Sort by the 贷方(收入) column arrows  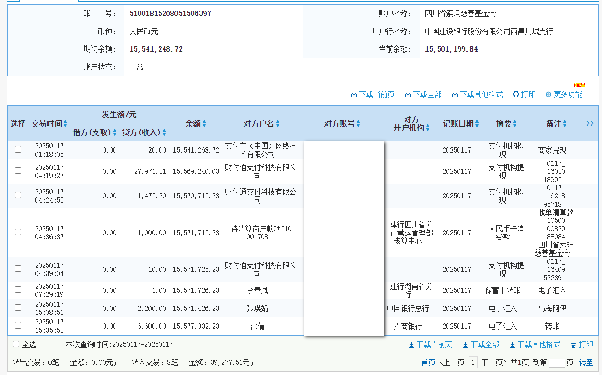tap(164, 133)
